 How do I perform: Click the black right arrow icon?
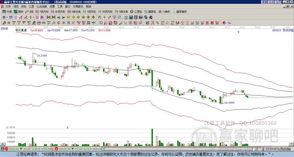coord(63,17)
